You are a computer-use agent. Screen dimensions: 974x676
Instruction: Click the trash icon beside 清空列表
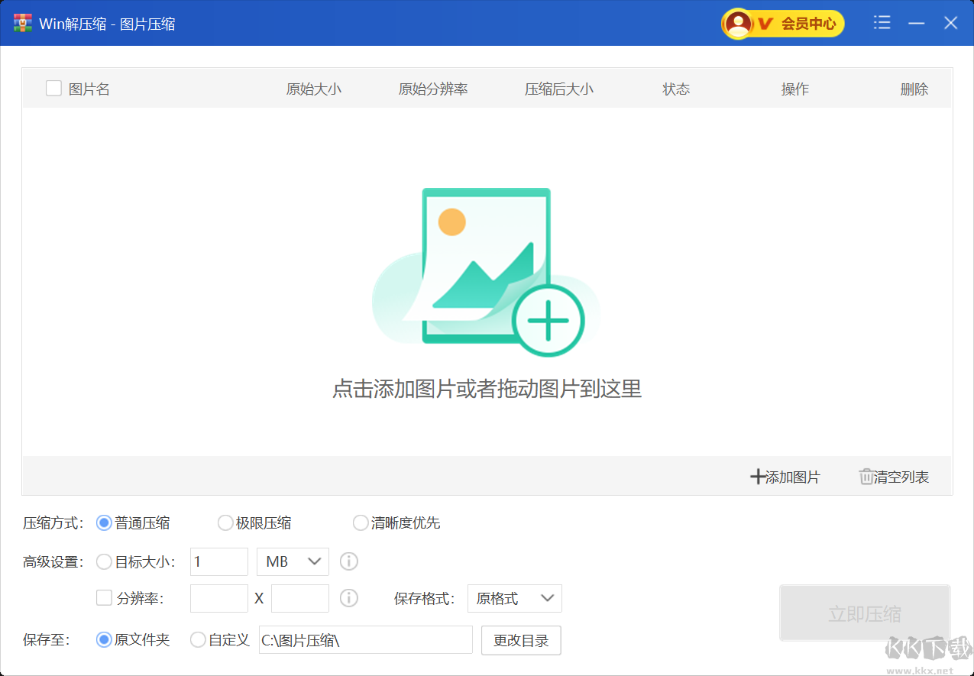865,477
